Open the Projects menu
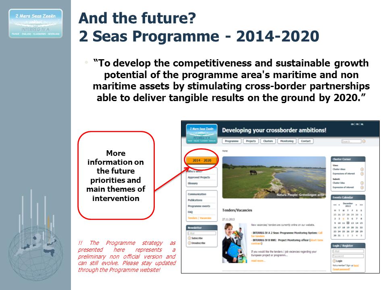The height and width of the screenshot is (290, 387). pos(251,141)
